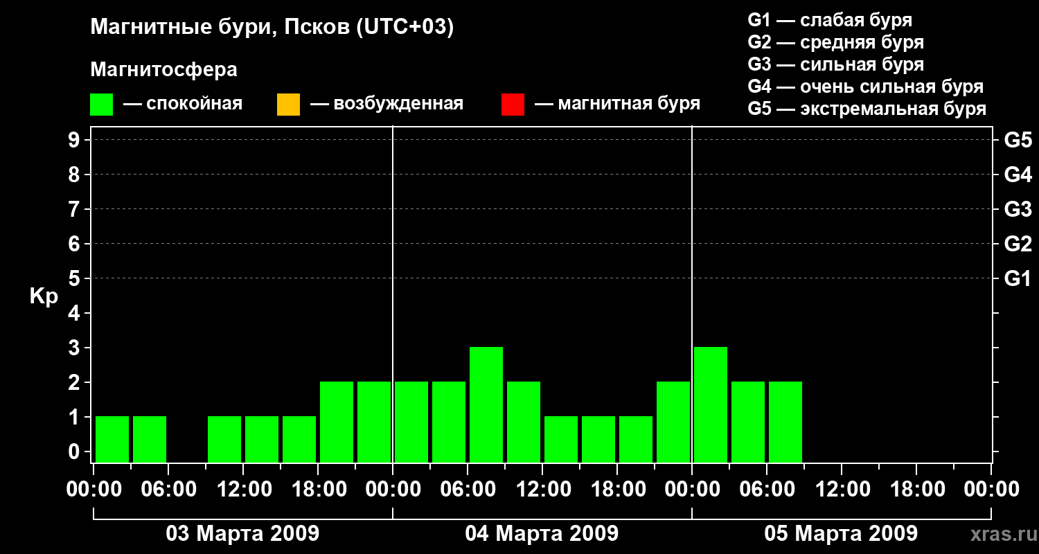The height and width of the screenshot is (554, 1039).
Task: Click the 00:00–03:00 bar on 04 Марта
Action: coord(411,422)
